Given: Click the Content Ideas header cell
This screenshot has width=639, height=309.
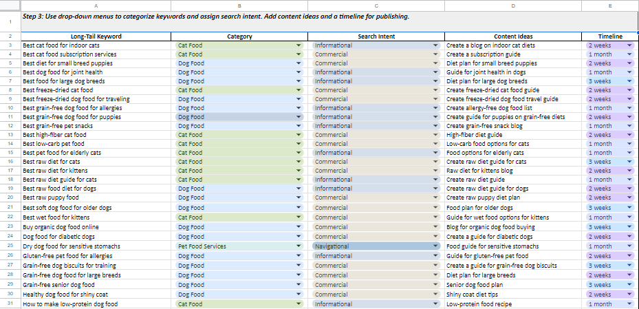Looking at the screenshot, I should pyautogui.click(x=513, y=36).
